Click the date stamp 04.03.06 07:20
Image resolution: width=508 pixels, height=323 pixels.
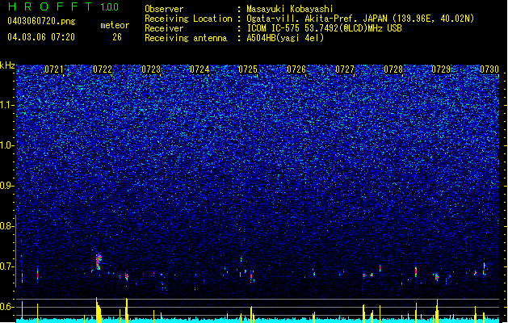(41, 37)
